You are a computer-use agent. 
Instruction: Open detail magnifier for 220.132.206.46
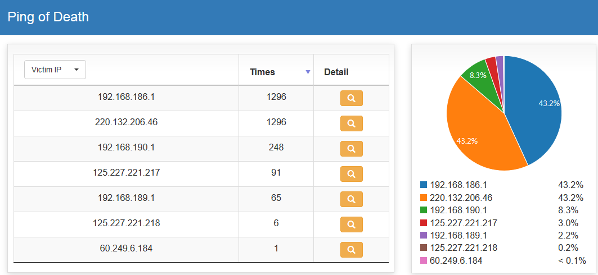point(351,123)
